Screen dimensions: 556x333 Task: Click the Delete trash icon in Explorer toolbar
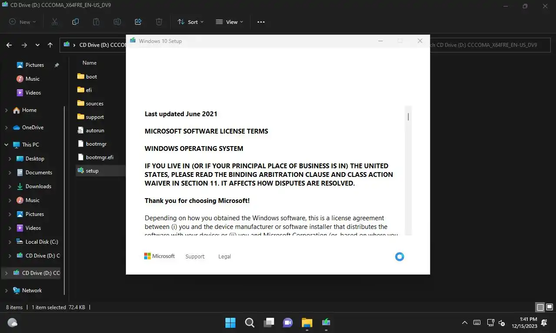coord(159,22)
